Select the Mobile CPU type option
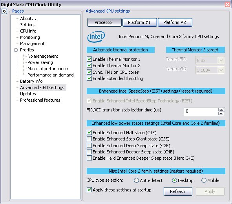The height and width of the screenshot is (204, 232). pyautogui.click(x=204, y=180)
